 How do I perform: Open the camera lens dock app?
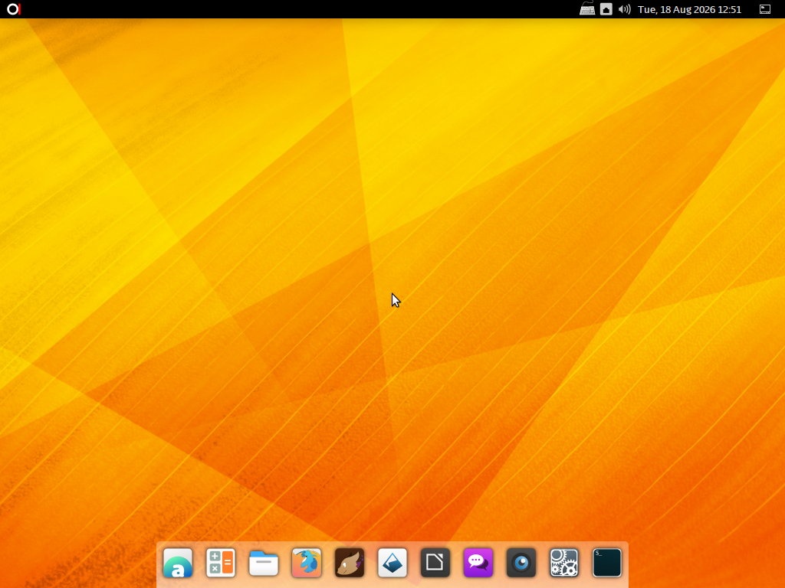(x=521, y=563)
